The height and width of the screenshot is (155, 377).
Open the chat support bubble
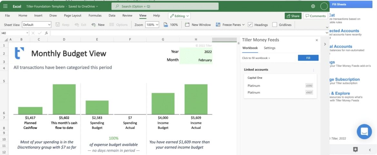pos(364,132)
